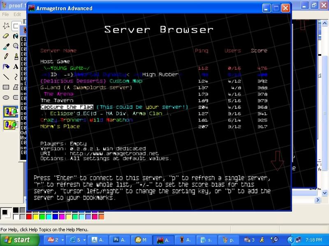Select the Delicious Desserts Custom Map server
Image resolution: width=329 pixels, height=246 pixels.
154,81
